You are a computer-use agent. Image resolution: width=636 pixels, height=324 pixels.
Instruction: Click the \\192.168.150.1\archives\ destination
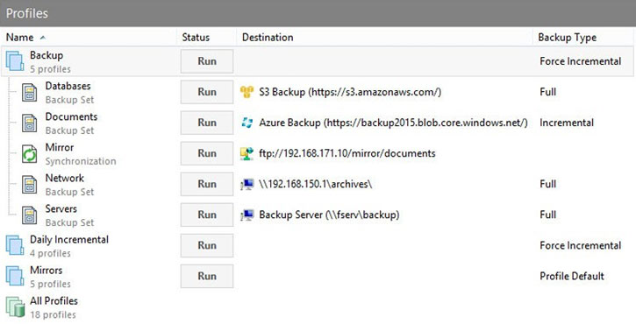coord(316,184)
